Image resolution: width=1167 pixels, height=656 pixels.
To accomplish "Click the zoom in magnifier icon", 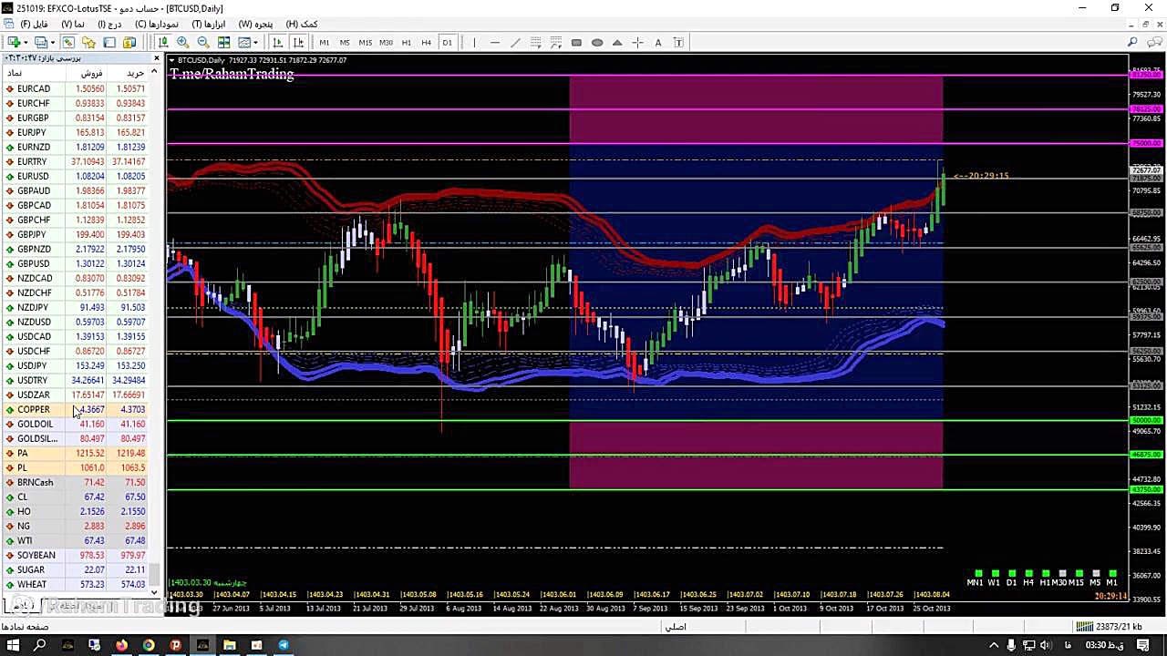I will (182, 42).
